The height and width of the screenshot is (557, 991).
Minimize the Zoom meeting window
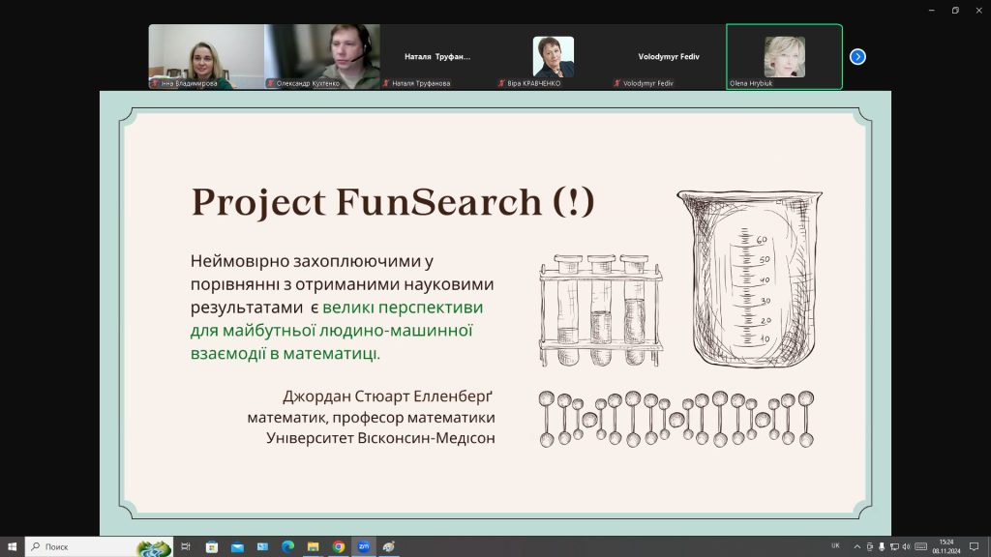pos(932,10)
